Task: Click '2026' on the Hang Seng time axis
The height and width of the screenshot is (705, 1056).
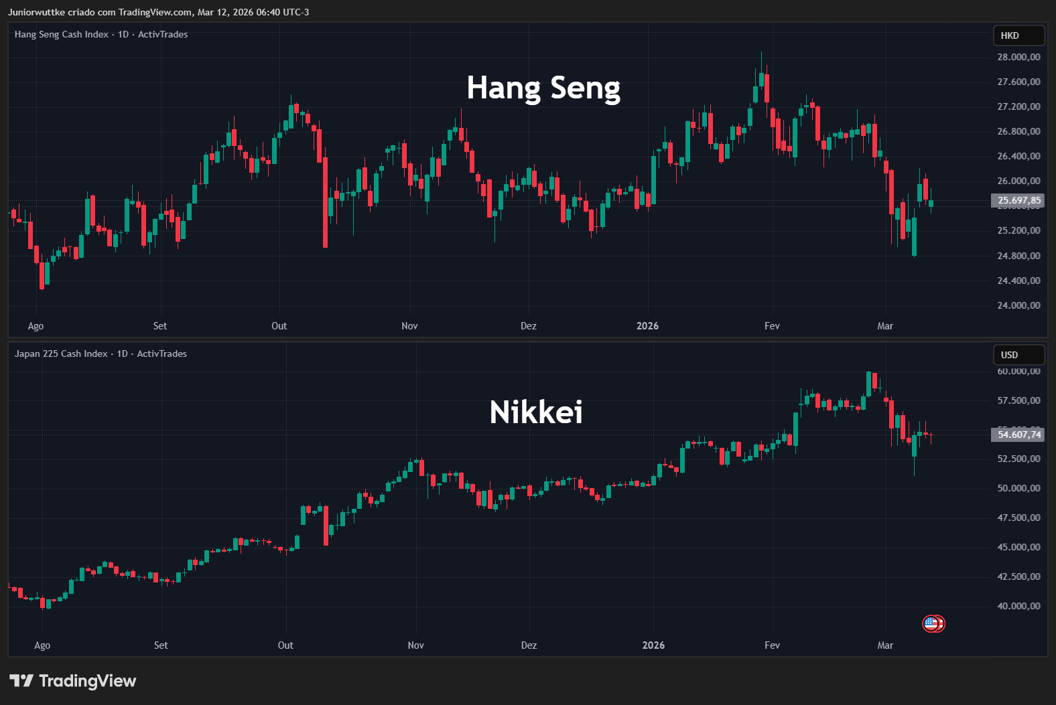Action: [x=647, y=326]
